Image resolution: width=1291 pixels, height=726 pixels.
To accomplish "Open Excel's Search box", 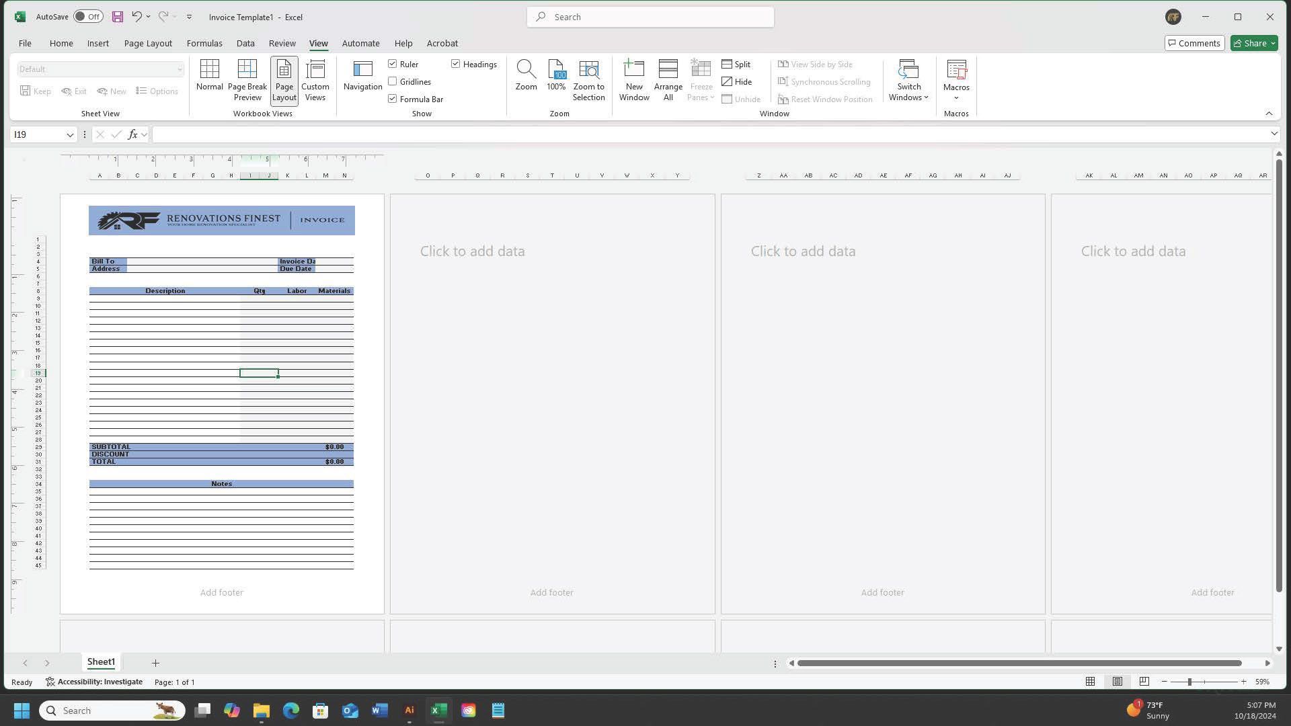I will (650, 16).
